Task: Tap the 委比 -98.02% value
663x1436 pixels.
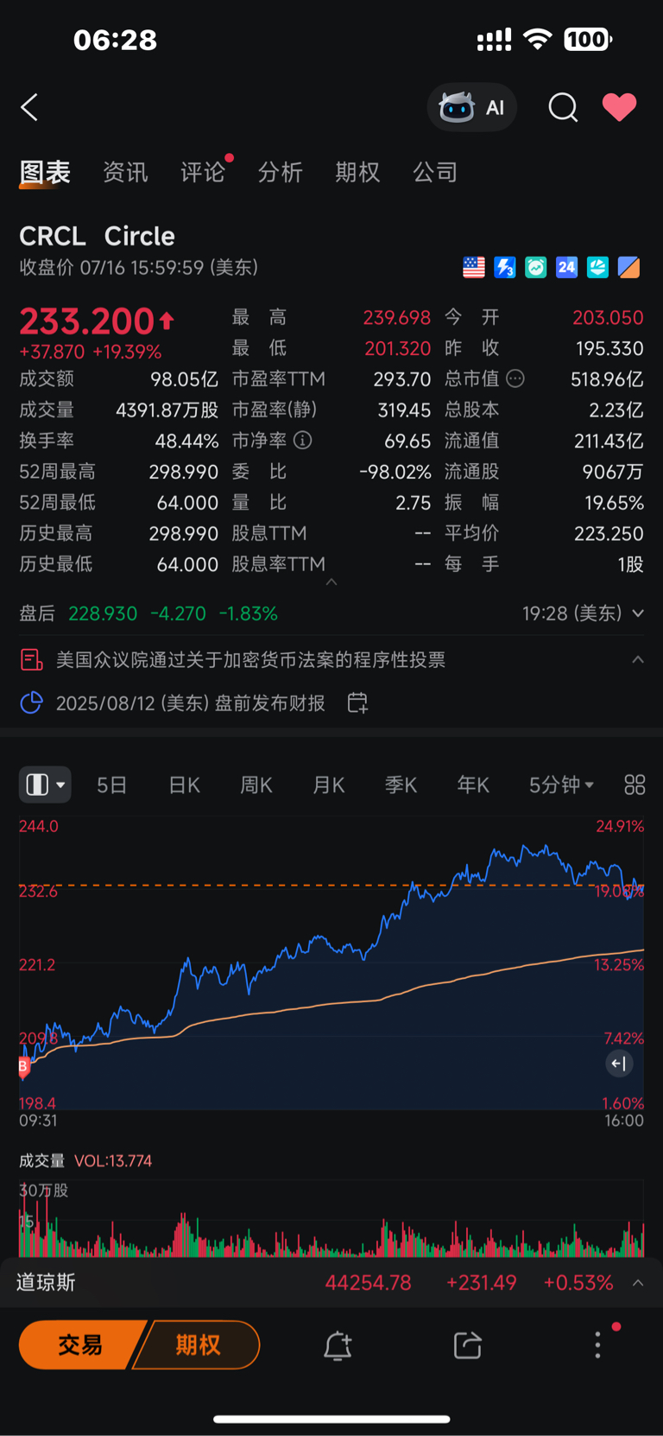Action: tap(395, 472)
